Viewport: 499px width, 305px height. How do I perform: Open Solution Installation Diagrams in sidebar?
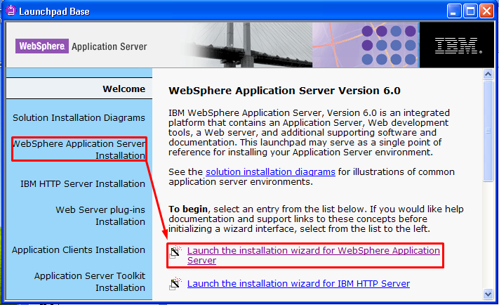(x=79, y=117)
